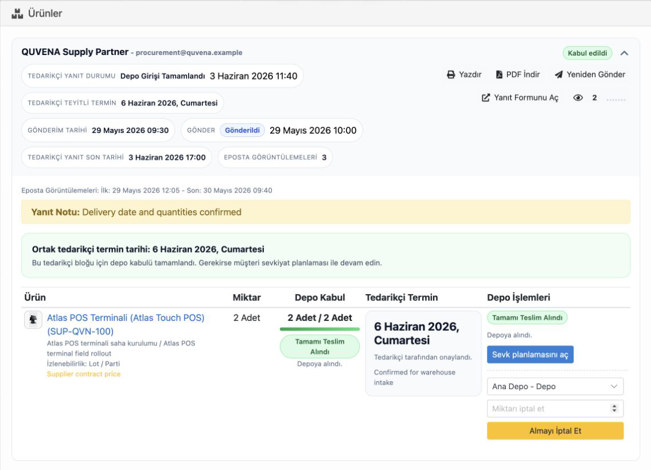
Task: Toggle the eye view-count icon
Action: (578, 98)
